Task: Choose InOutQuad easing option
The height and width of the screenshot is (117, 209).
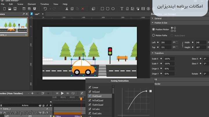Action: click(x=97, y=100)
